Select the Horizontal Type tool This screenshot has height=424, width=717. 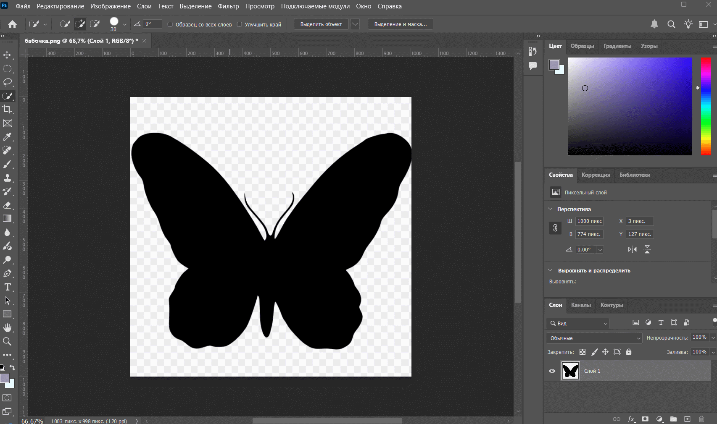(7, 287)
